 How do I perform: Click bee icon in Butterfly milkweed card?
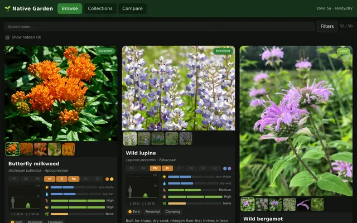coord(47,207)
